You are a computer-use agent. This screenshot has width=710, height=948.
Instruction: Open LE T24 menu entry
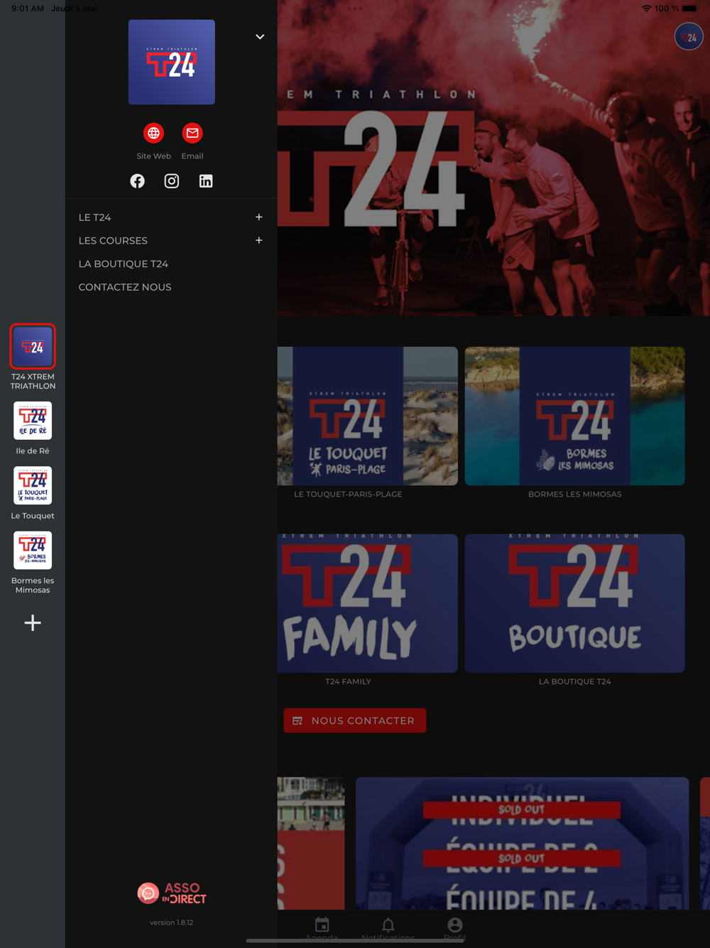point(94,217)
